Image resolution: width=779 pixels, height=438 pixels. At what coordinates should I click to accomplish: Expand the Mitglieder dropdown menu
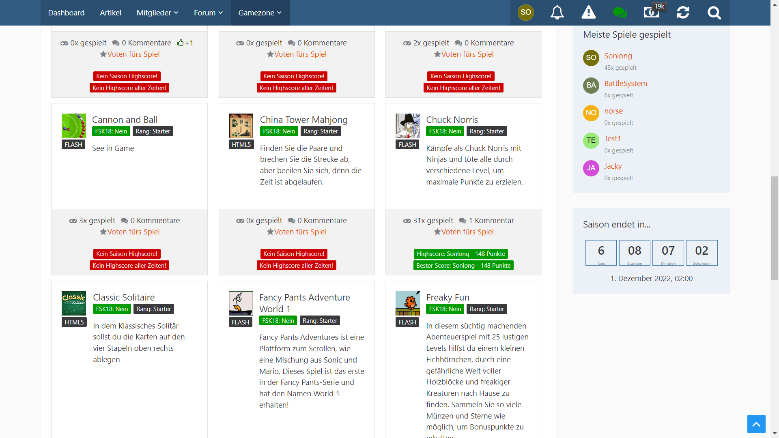pyautogui.click(x=157, y=13)
